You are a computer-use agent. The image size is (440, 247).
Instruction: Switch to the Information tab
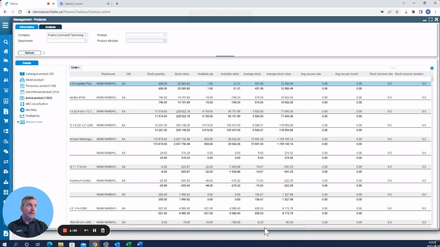tap(27, 27)
